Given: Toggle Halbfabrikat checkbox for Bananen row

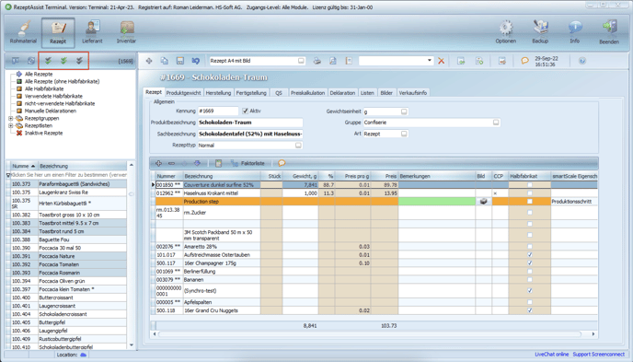Looking at the screenshot, I should coord(530,280).
